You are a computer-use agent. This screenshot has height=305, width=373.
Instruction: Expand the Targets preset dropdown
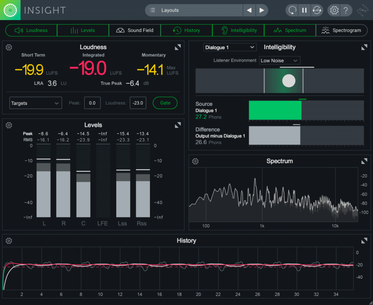tap(35, 103)
